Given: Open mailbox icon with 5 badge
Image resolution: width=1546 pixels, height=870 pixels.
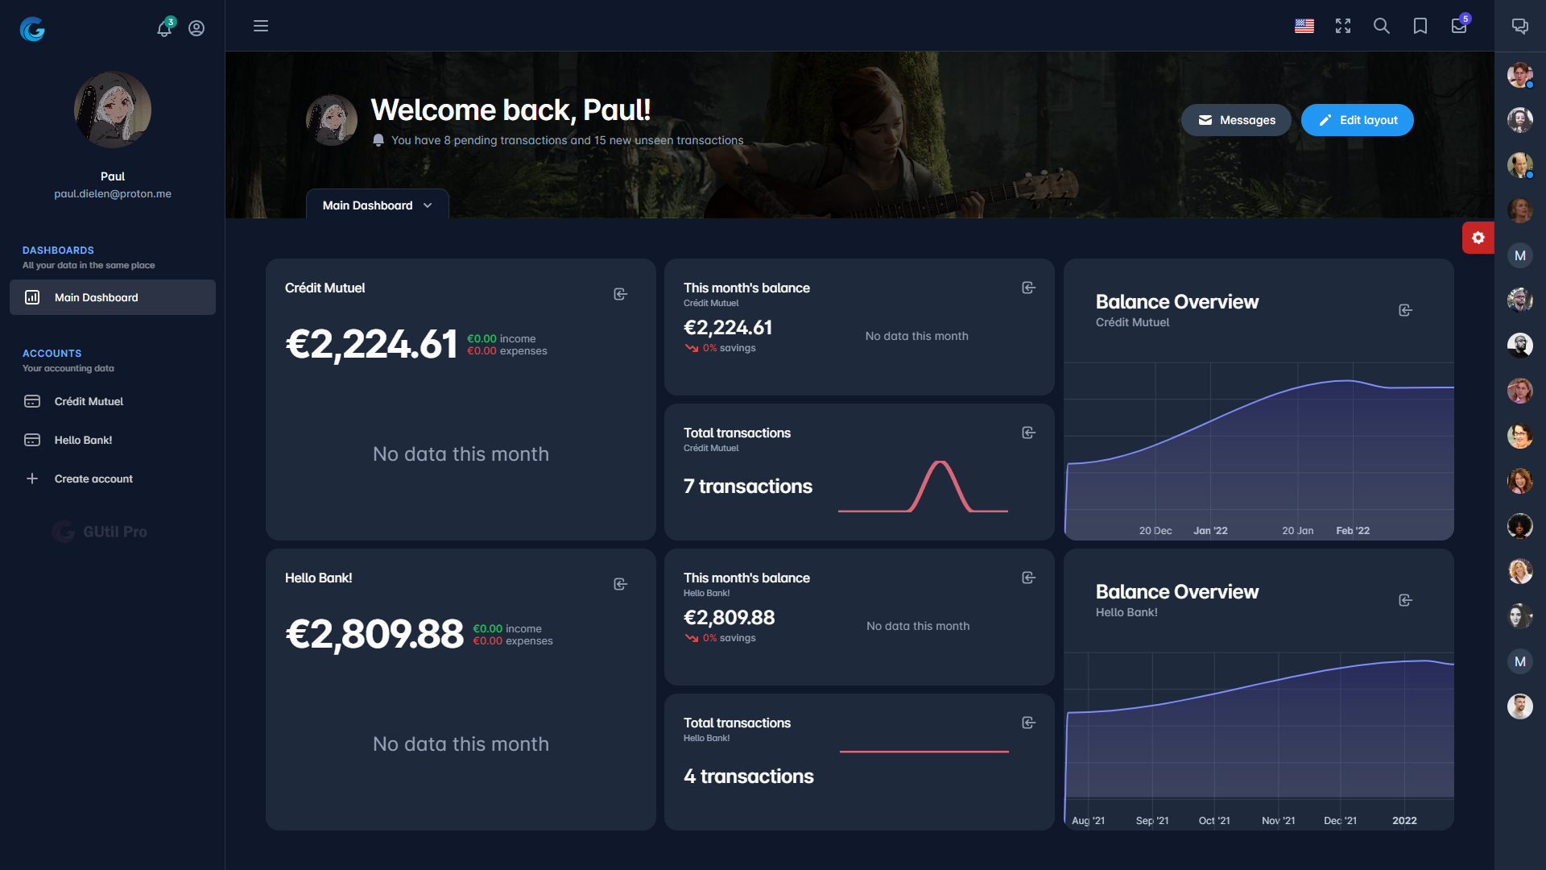Looking at the screenshot, I should [1459, 26].
